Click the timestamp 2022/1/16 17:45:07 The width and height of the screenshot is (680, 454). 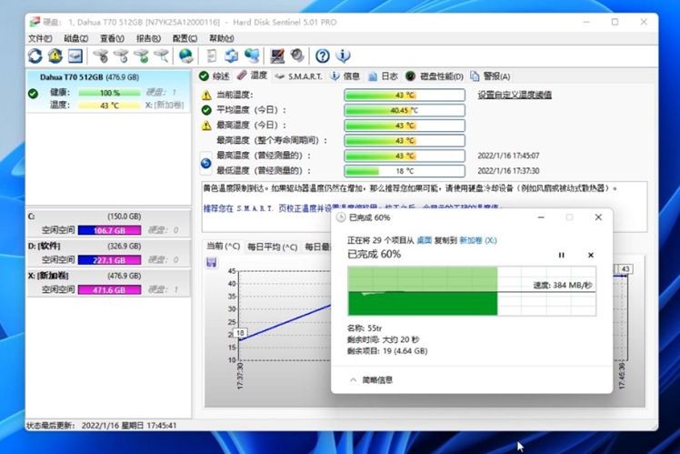coord(509,156)
